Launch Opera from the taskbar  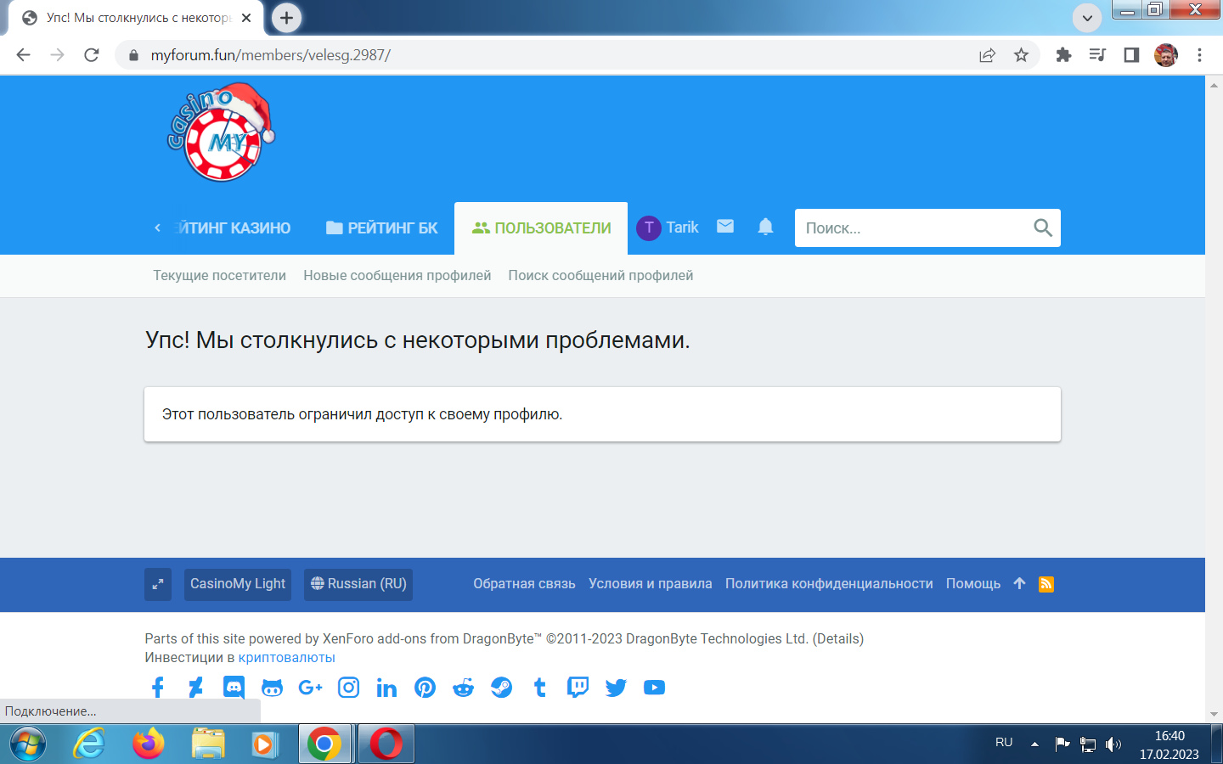point(386,744)
